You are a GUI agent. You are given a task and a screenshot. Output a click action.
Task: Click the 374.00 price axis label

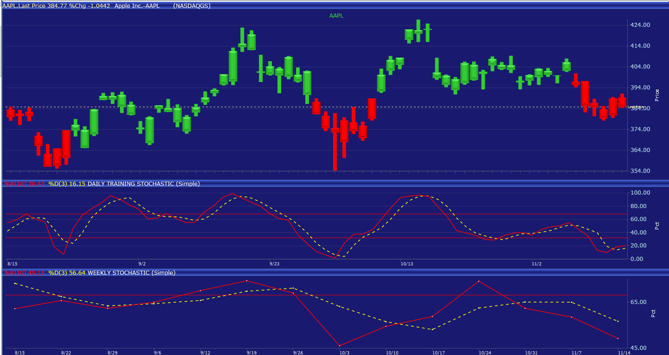[640, 129]
